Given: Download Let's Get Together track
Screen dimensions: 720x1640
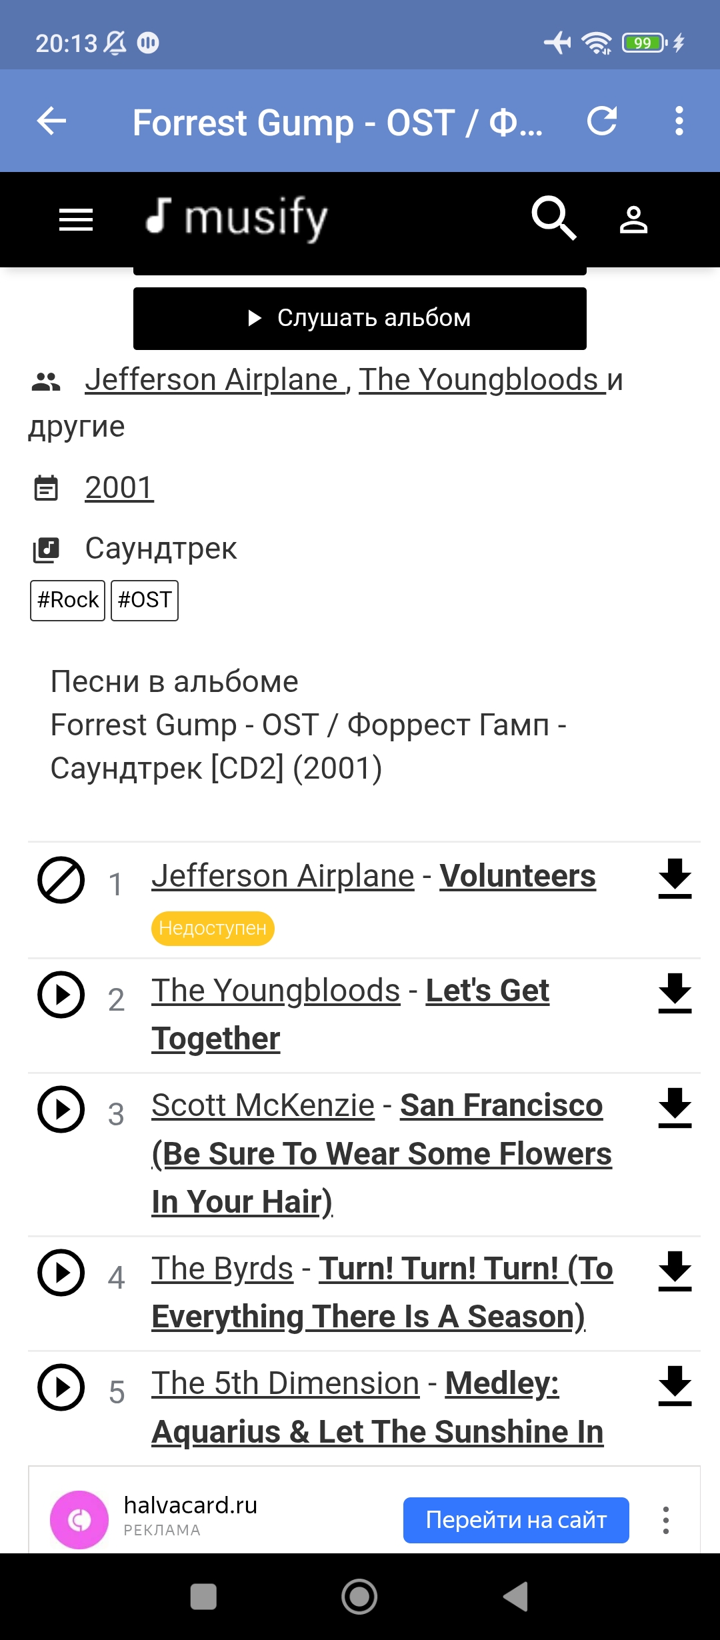Looking at the screenshot, I should [x=675, y=993].
